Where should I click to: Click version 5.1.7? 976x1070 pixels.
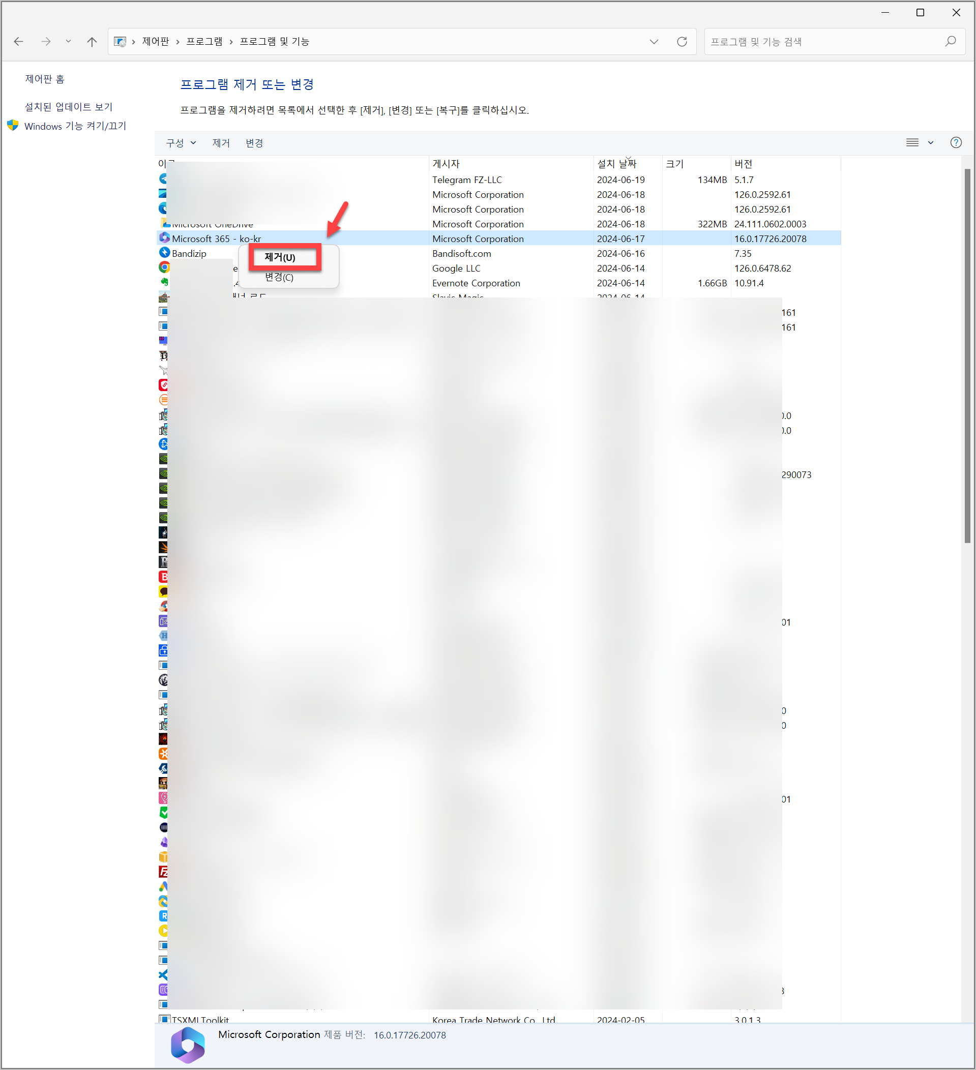[x=744, y=180]
